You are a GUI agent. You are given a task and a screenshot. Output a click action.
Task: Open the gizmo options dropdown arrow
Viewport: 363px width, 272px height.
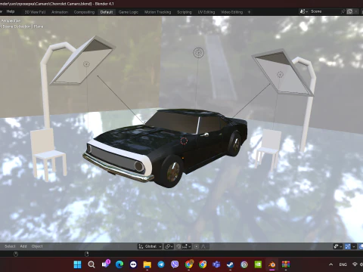pyautogui.click(x=354, y=246)
